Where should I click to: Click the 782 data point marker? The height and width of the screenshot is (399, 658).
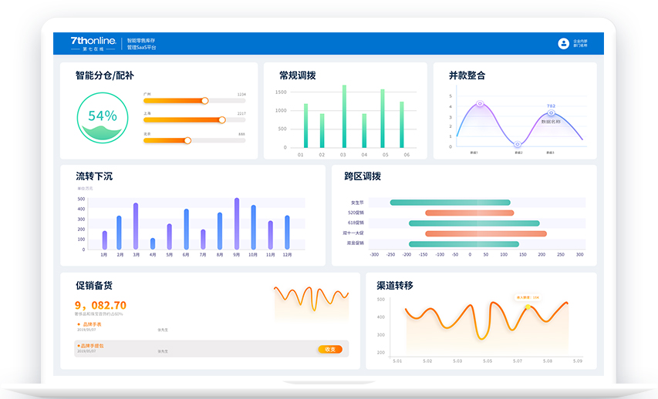[x=551, y=113]
